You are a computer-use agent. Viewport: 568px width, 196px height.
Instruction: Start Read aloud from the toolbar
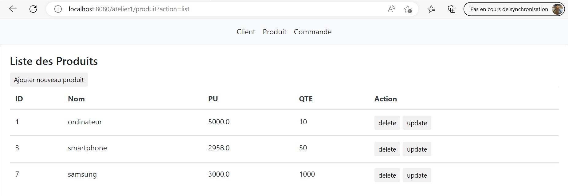point(391,9)
